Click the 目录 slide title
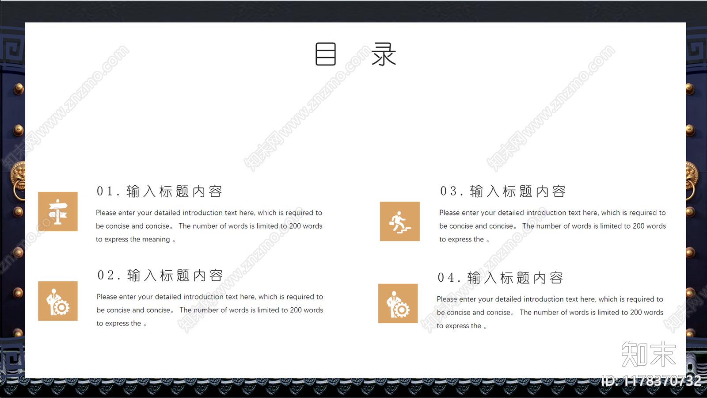The height and width of the screenshot is (398, 707). click(x=356, y=54)
